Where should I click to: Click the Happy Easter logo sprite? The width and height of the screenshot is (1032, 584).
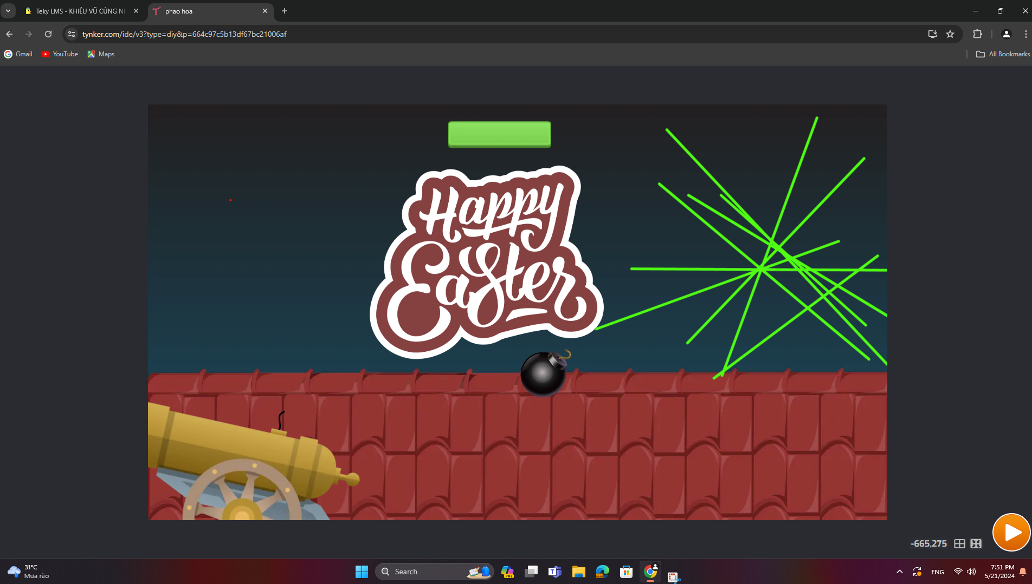coord(486,261)
